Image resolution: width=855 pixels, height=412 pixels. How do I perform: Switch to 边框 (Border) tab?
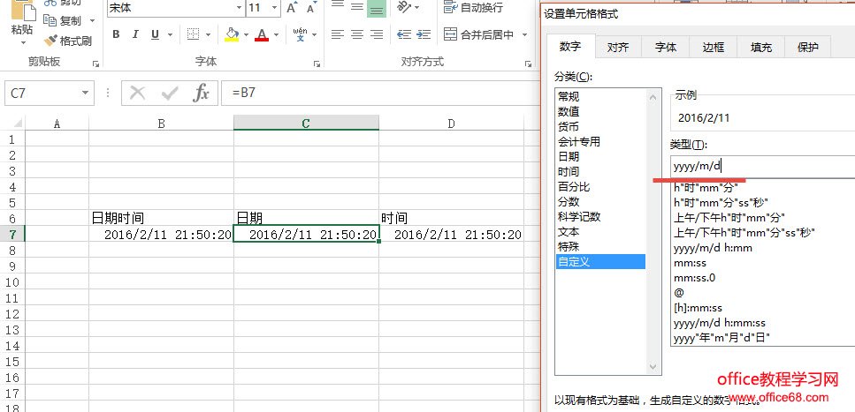point(713,48)
